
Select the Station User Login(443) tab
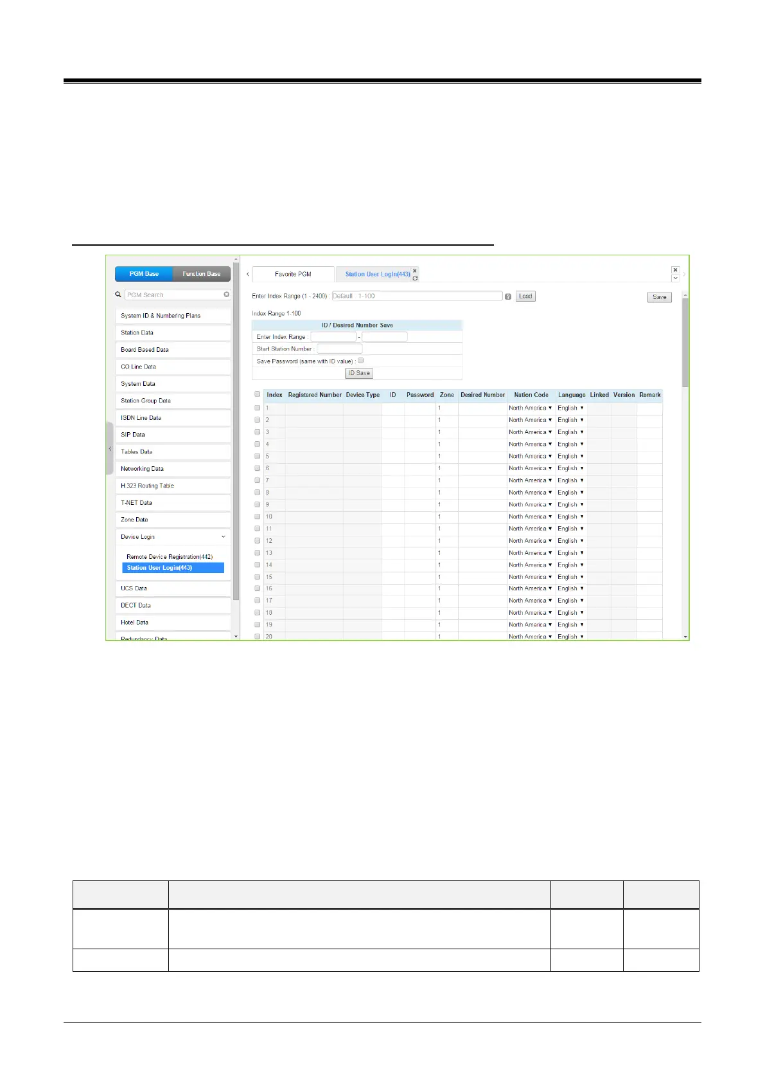click(x=378, y=274)
